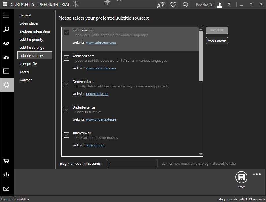
Task: Open the search magnifier icon in sidebar
Action: click(x=6, y=29)
